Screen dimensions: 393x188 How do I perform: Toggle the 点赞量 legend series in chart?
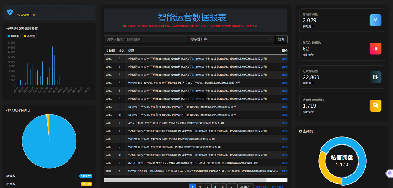tap(29, 36)
